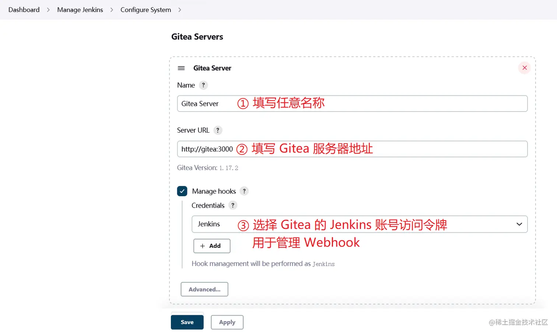Open help for Manage hooks

click(x=244, y=191)
